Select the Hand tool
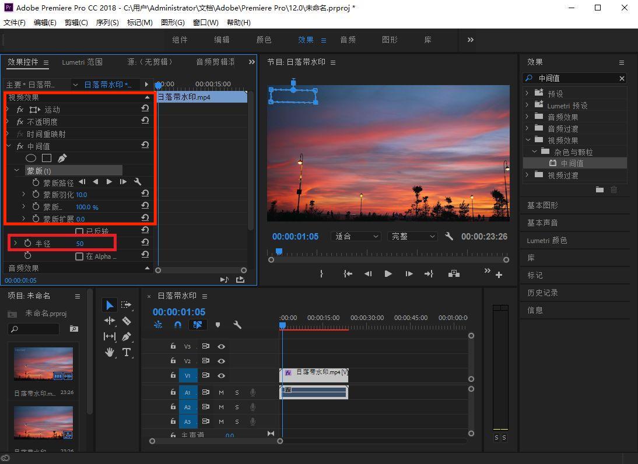Image resolution: width=638 pixels, height=464 pixels. pos(110,352)
